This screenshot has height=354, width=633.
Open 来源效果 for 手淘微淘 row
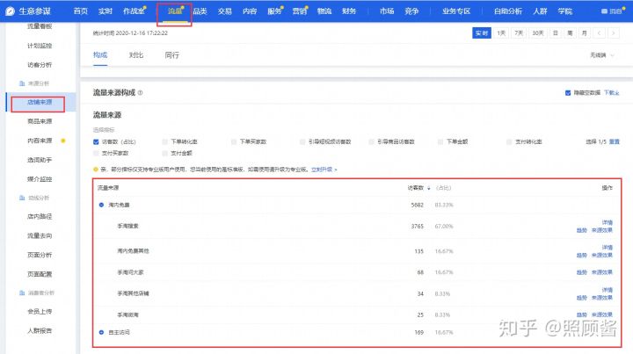[602, 314]
